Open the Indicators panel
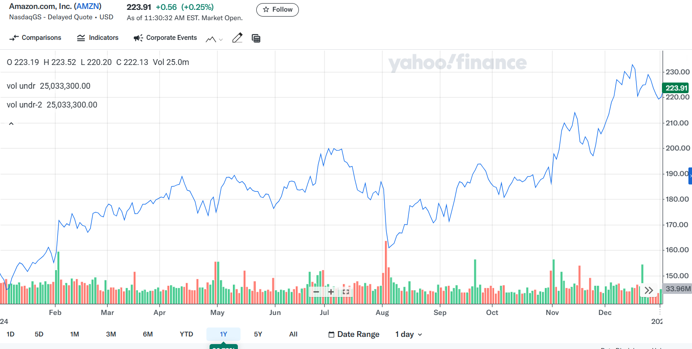This screenshot has width=692, height=349. [x=98, y=38]
